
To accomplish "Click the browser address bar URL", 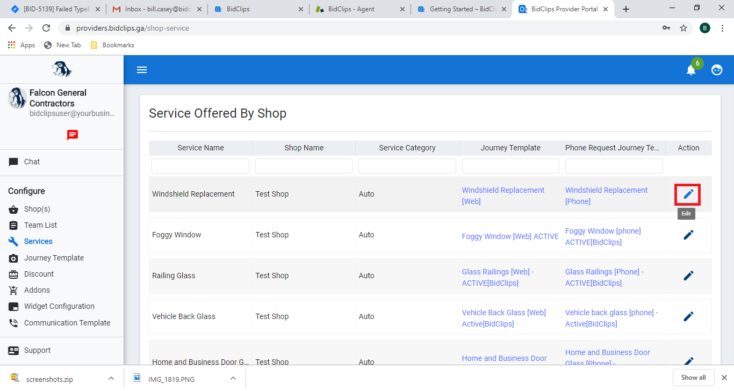I will tap(133, 28).
